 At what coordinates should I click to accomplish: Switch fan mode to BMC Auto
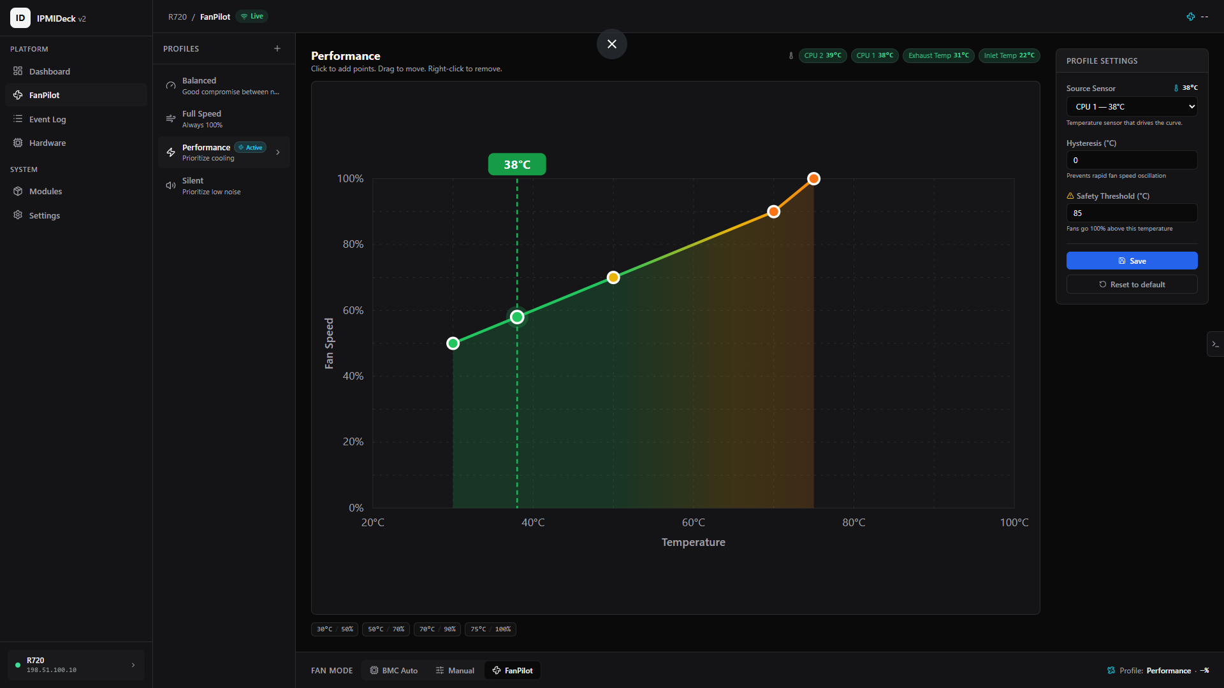(x=394, y=670)
